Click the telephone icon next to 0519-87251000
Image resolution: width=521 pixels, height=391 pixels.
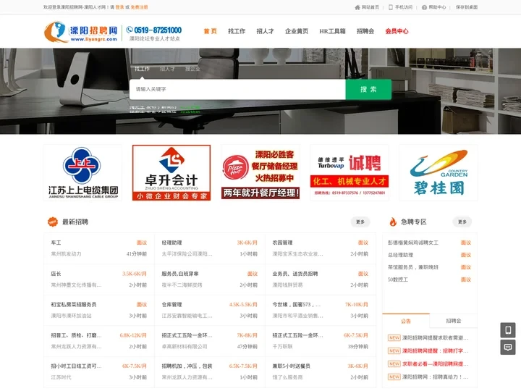pyautogui.click(x=130, y=30)
